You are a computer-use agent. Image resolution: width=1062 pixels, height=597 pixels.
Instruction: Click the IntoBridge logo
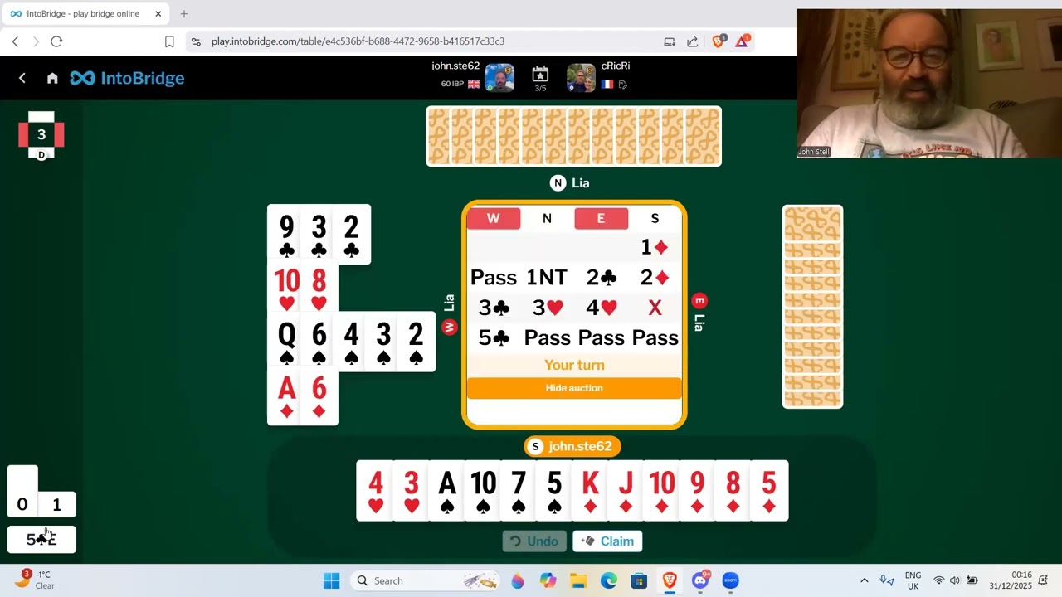point(127,78)
